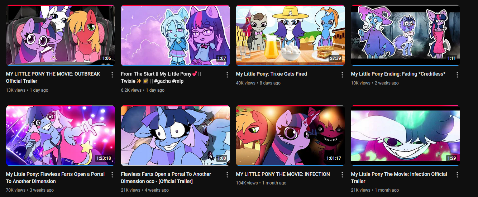Open more options for Trixie Gets Fired

coord(342,75)
